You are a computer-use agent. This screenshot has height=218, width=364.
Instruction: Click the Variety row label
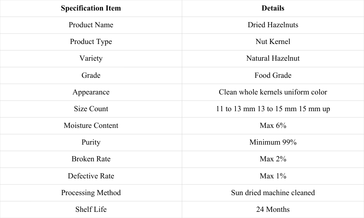[91, 58]
